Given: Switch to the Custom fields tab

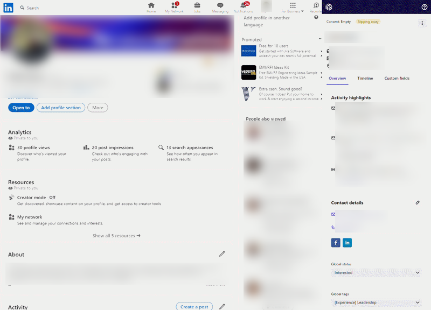Looking at the screenshot, I should 397,78.
